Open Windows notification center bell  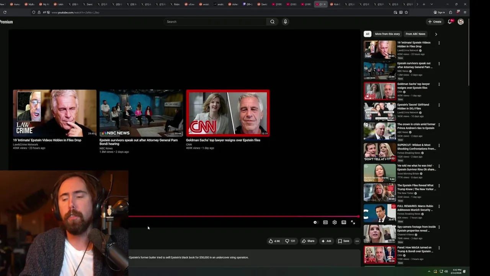point(464,271)
